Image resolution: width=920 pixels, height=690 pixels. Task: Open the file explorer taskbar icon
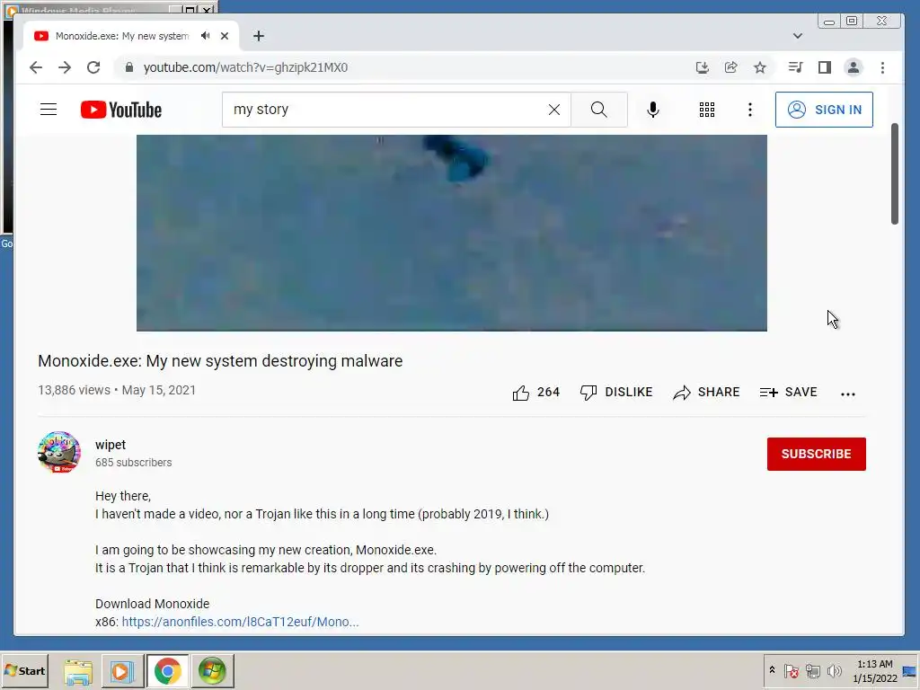click(x=78, y=671)
